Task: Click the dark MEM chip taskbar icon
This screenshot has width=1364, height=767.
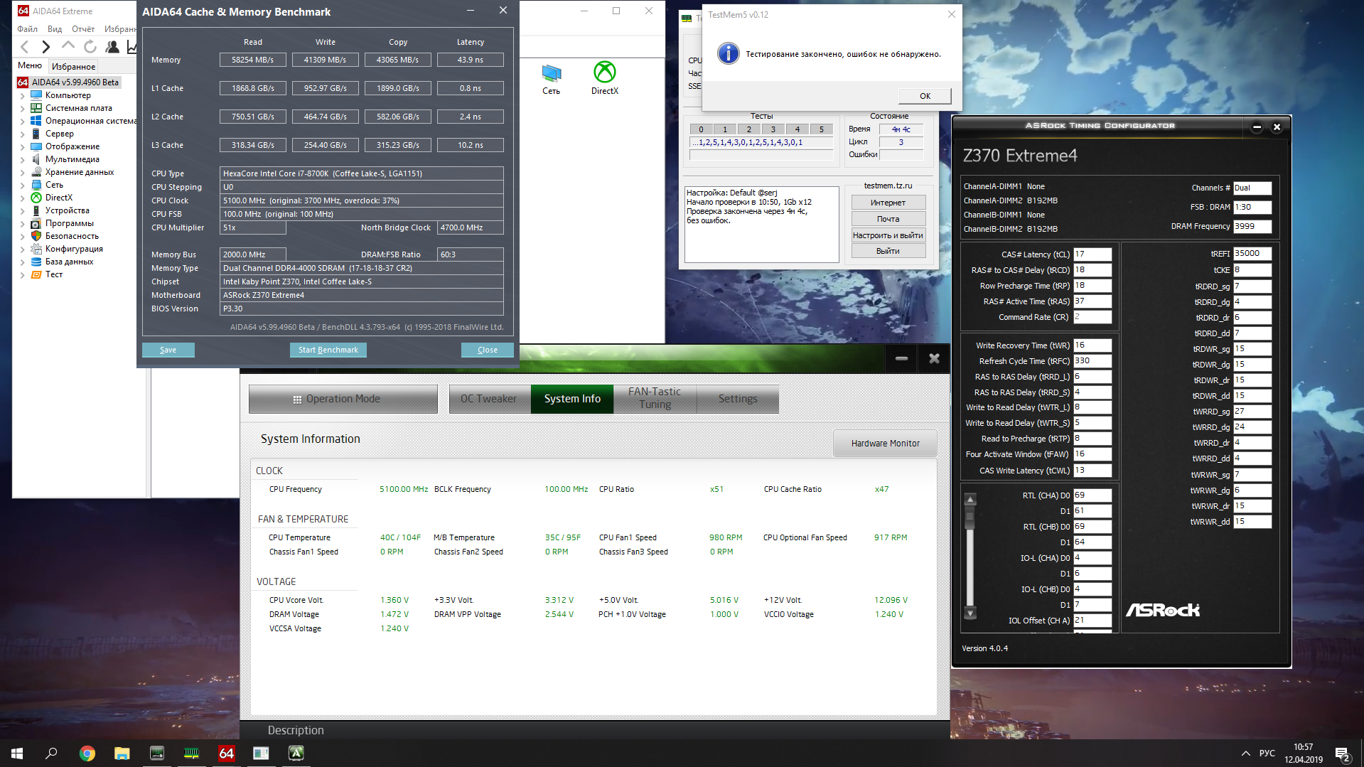Action: [157, 753]
